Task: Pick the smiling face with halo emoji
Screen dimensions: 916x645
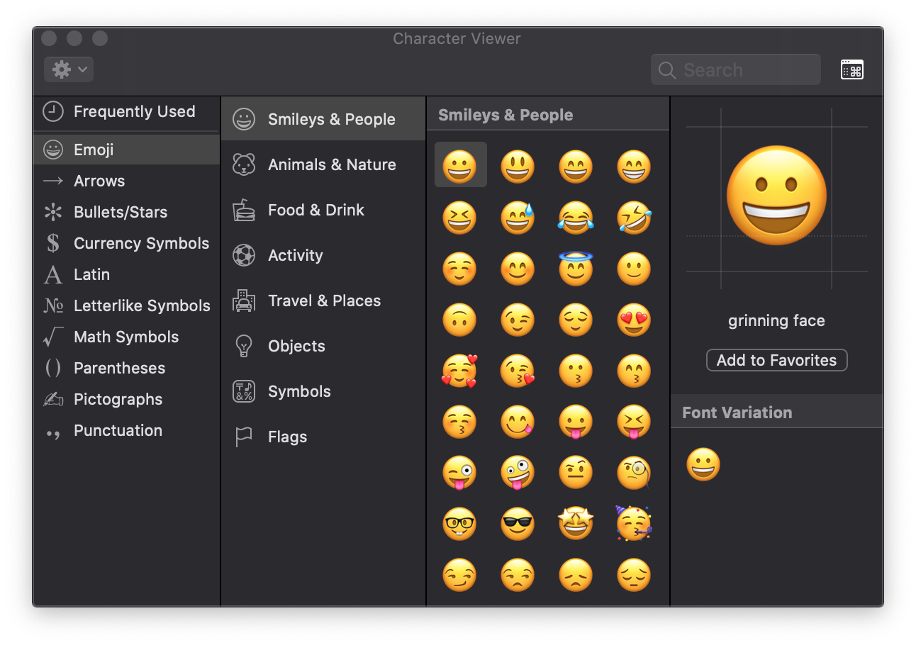Action: click(576, 269)
